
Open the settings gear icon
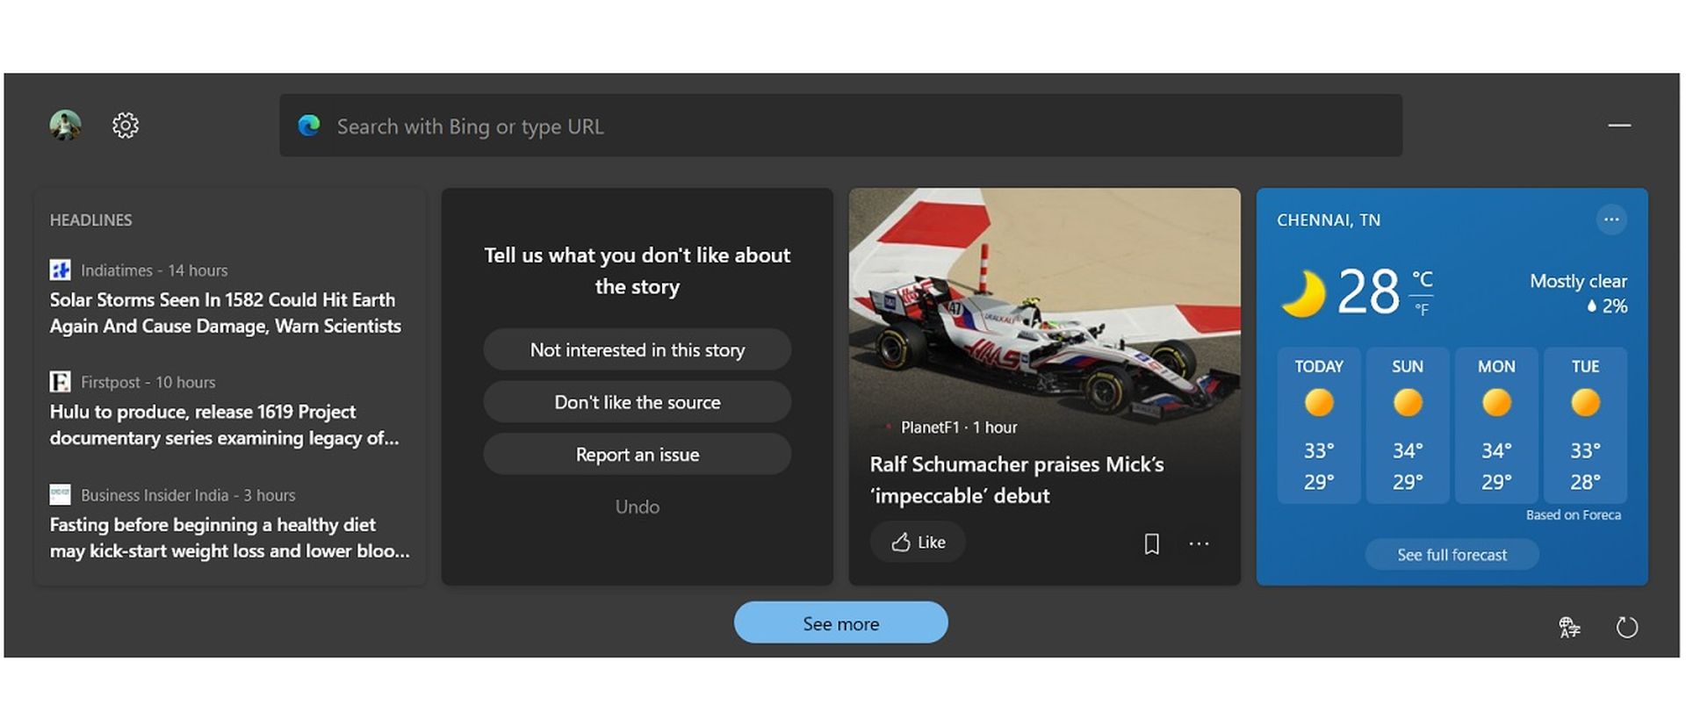(126, 126)
